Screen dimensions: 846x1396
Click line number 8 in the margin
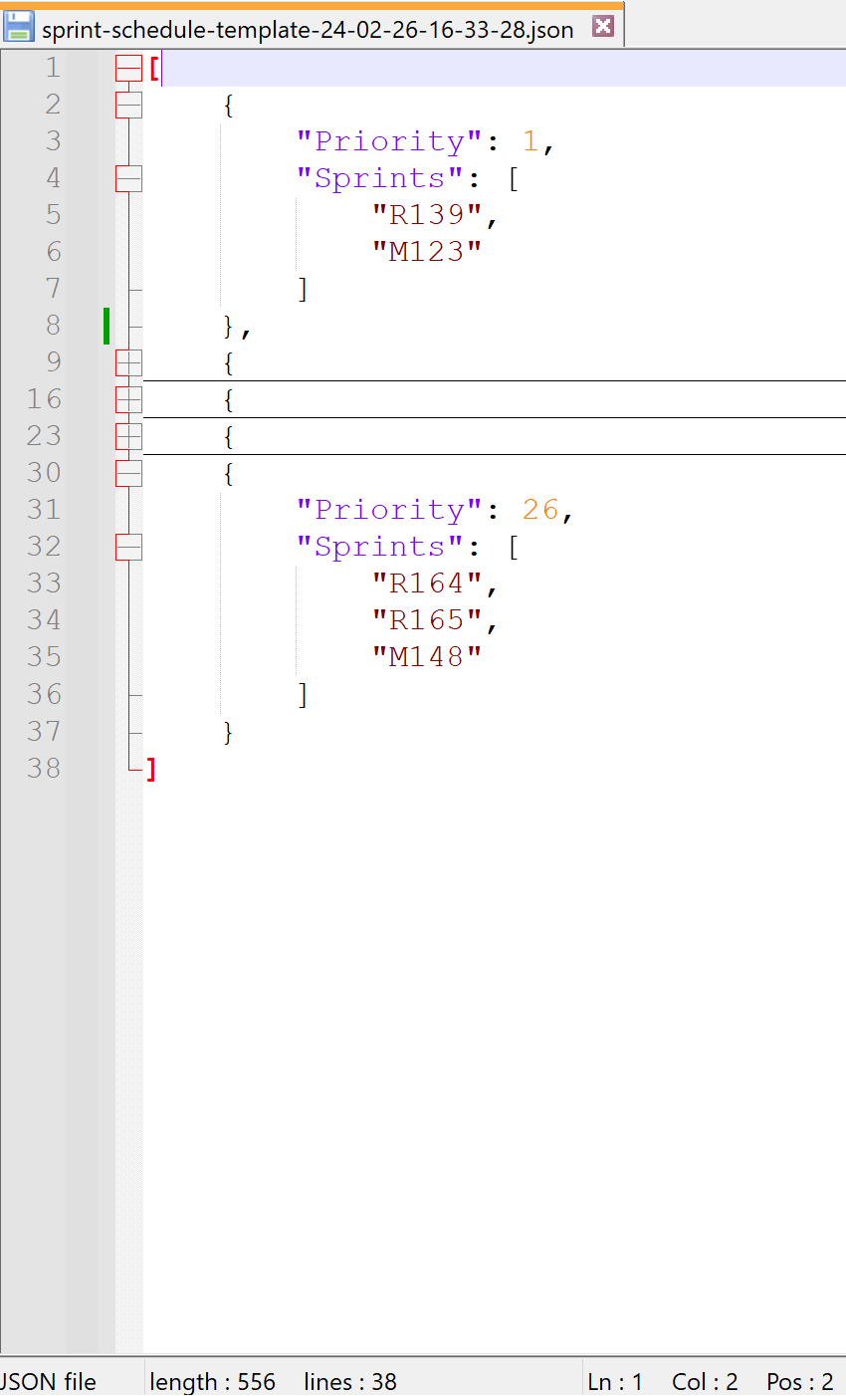pos(52,326)
